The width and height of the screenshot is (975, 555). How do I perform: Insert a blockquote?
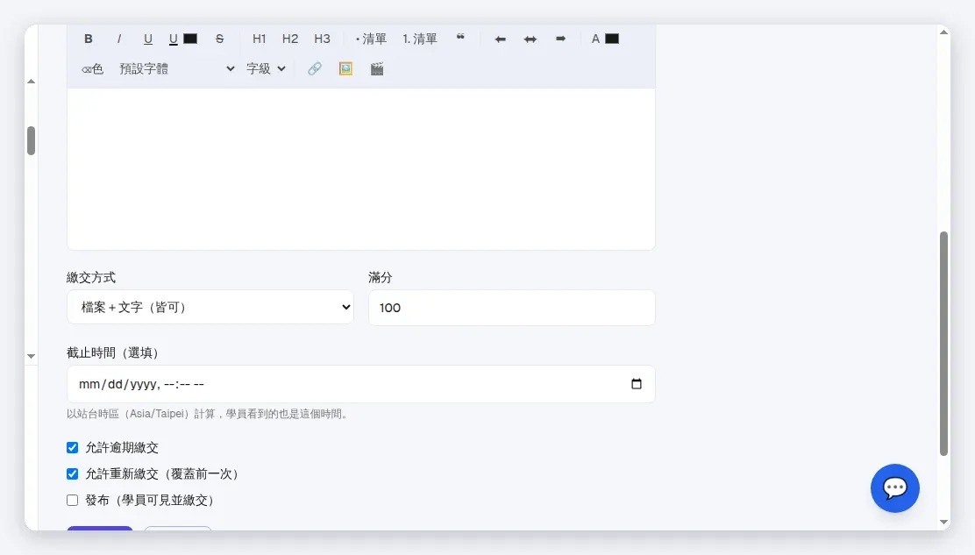[x=460, y=39]
